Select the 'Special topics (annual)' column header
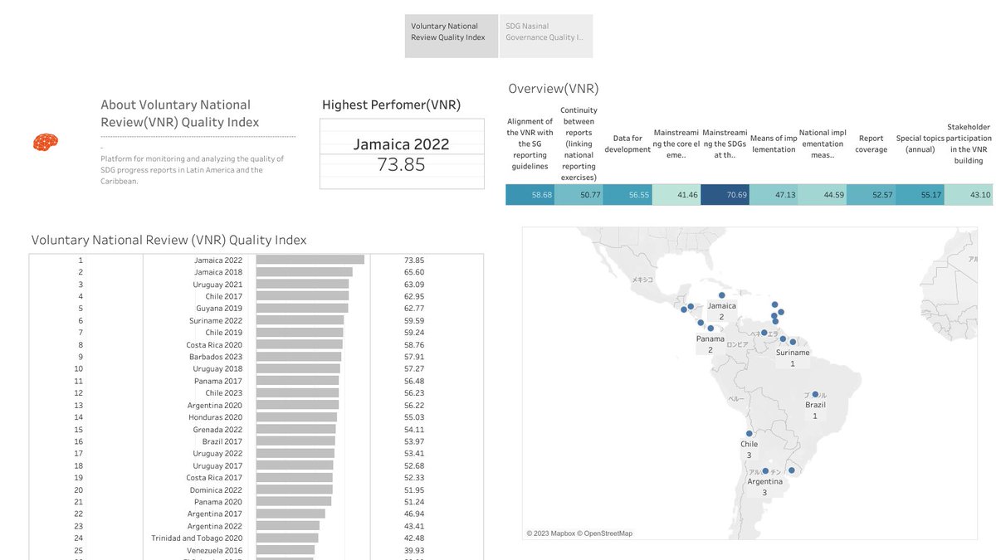 tap(920, 144)
